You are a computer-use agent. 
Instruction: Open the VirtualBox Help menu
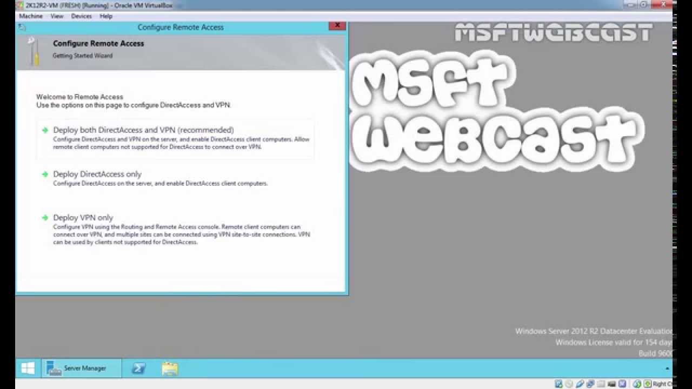(106, 16)
